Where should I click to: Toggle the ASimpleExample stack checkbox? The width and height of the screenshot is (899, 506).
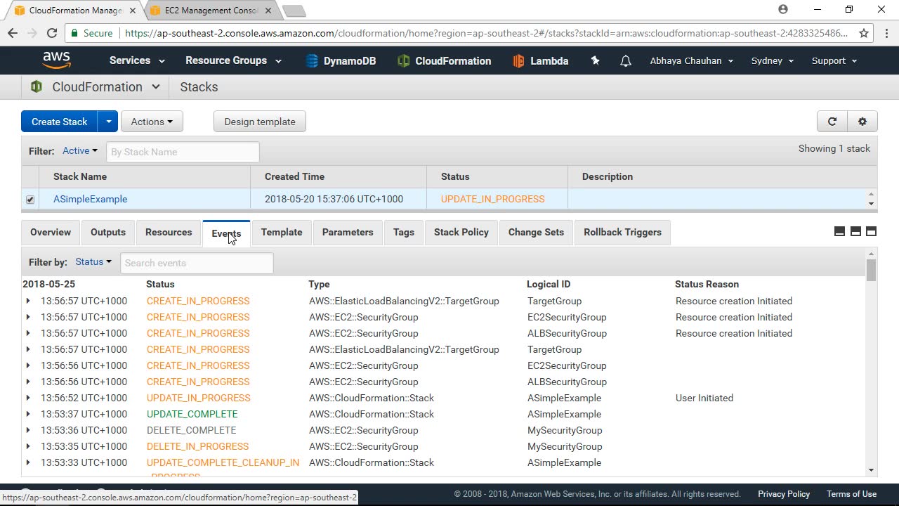point(30,200)
